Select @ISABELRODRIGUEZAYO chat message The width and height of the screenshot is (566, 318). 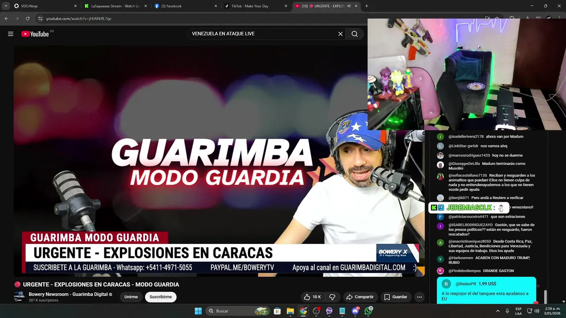click(486, 229)
